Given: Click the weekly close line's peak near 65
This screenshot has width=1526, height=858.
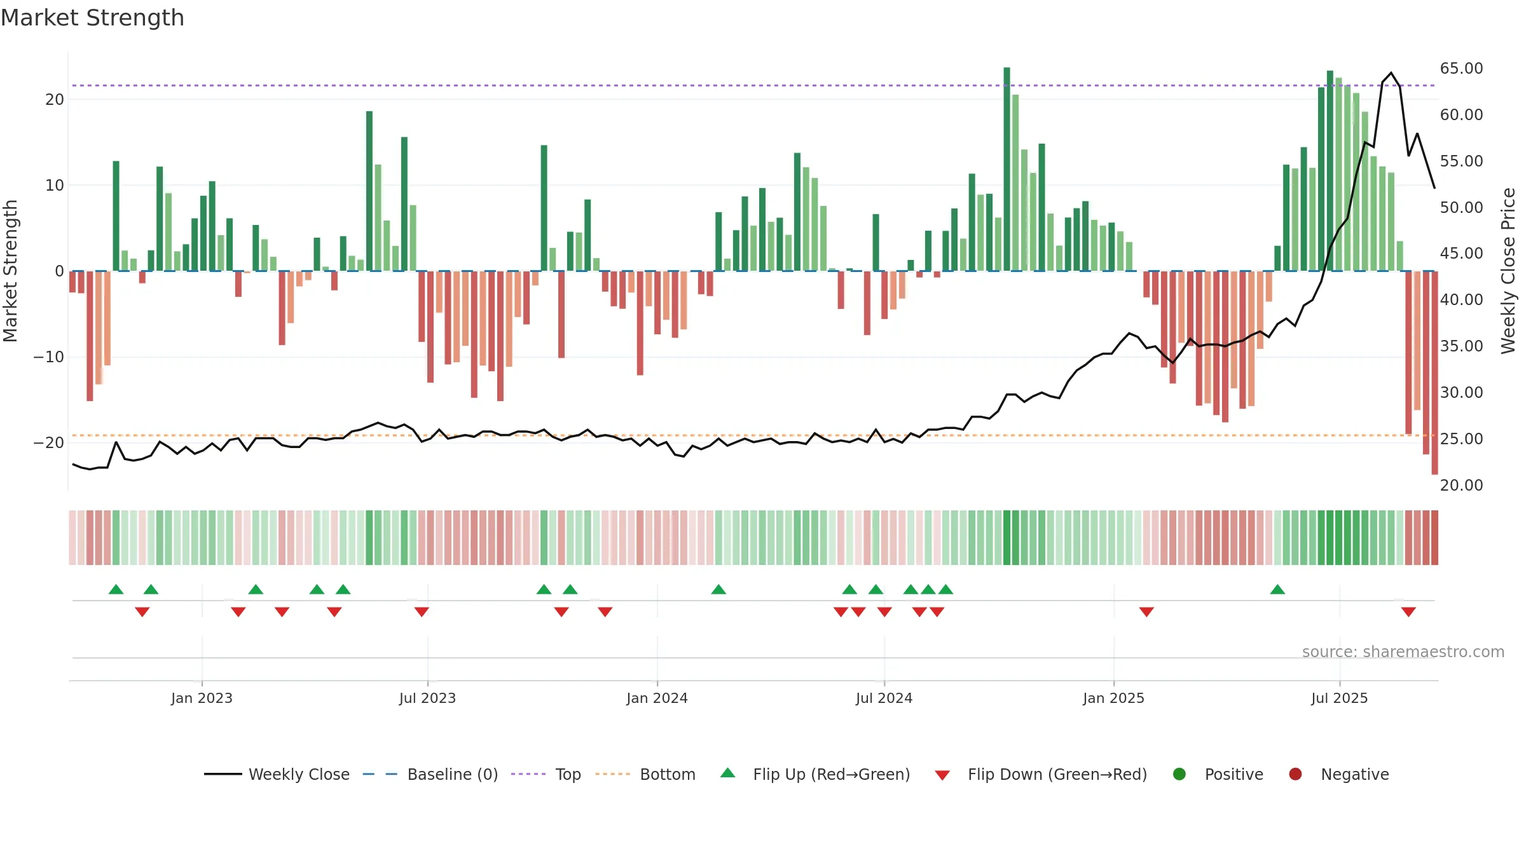Looking at the screenshot, I should (x=1391, y=73).
